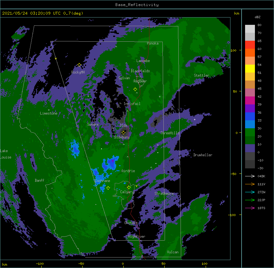This screenshot has width=274, height=268.
Task: Click the HighRiver label
Action: coord(136,236)
